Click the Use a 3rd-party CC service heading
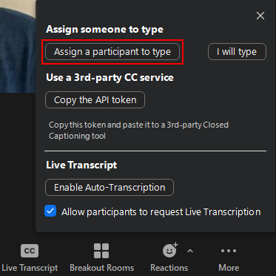 tap(110, 78)
